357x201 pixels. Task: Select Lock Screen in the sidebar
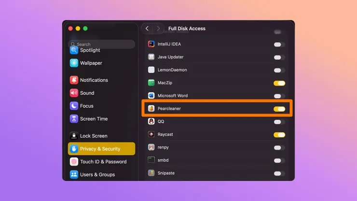click(x=101, y=136)
